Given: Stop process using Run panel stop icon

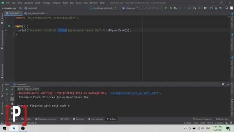Looking at the screenshot, I should 7,94.
